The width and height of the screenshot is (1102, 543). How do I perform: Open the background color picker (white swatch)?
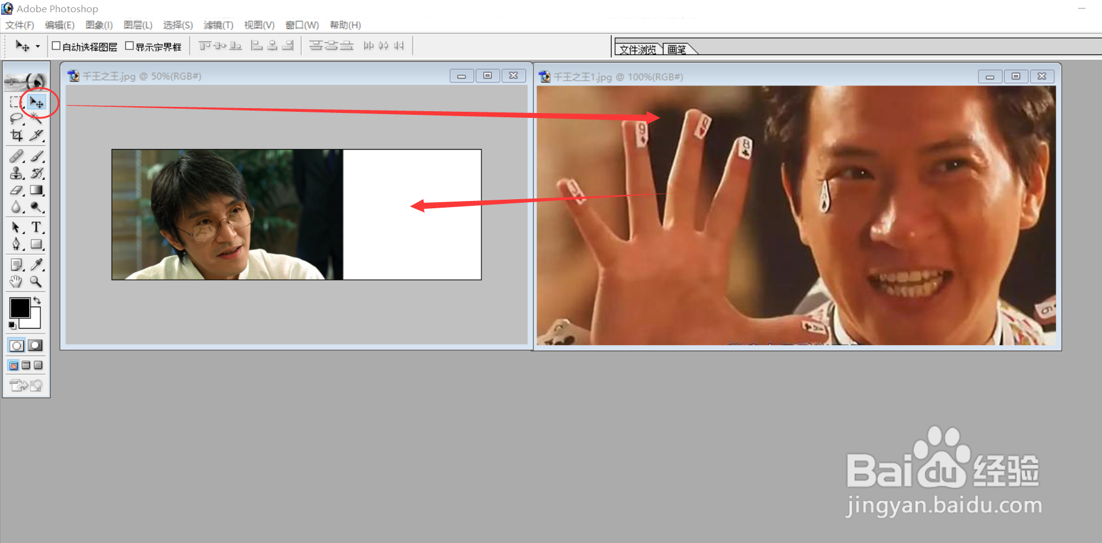point(35,323)
